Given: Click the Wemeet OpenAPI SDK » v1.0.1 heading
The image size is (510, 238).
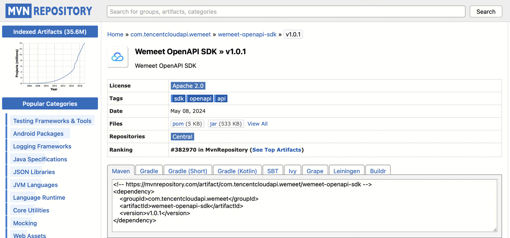Looking at the screenshot, I should pyautogui.click(x=190, y=52).
